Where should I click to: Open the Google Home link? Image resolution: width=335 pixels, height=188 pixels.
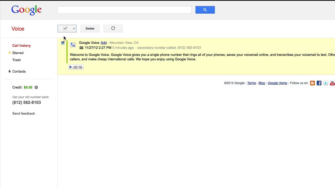click(x=277, y=83)
